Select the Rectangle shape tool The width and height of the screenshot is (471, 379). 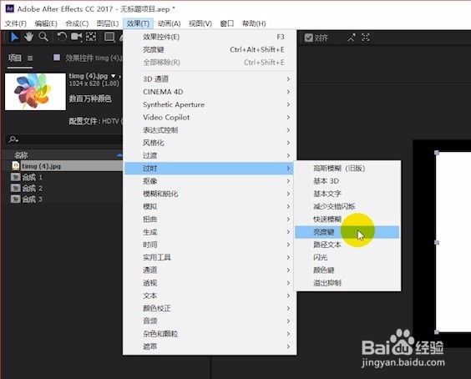(109, 37)
